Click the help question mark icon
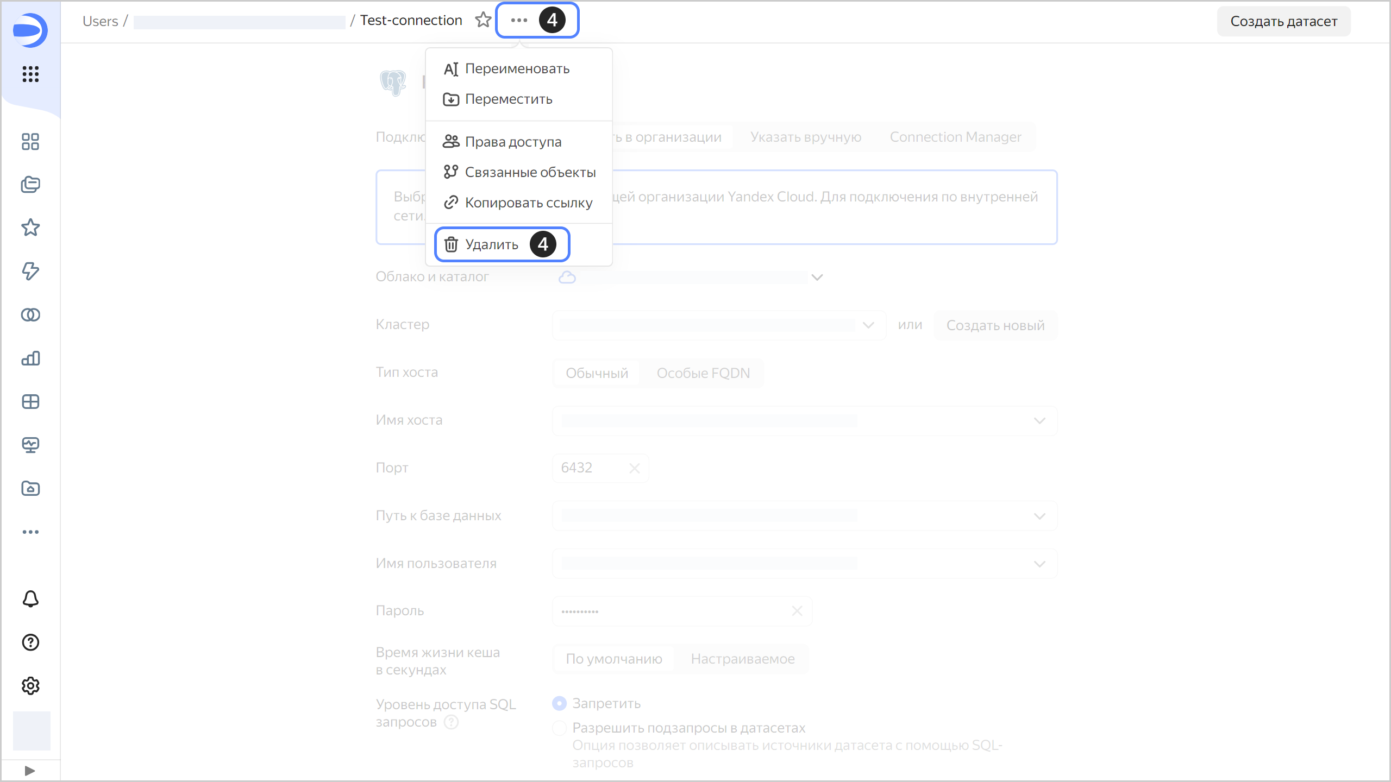 pyautogui.click(x=30, y=642)
